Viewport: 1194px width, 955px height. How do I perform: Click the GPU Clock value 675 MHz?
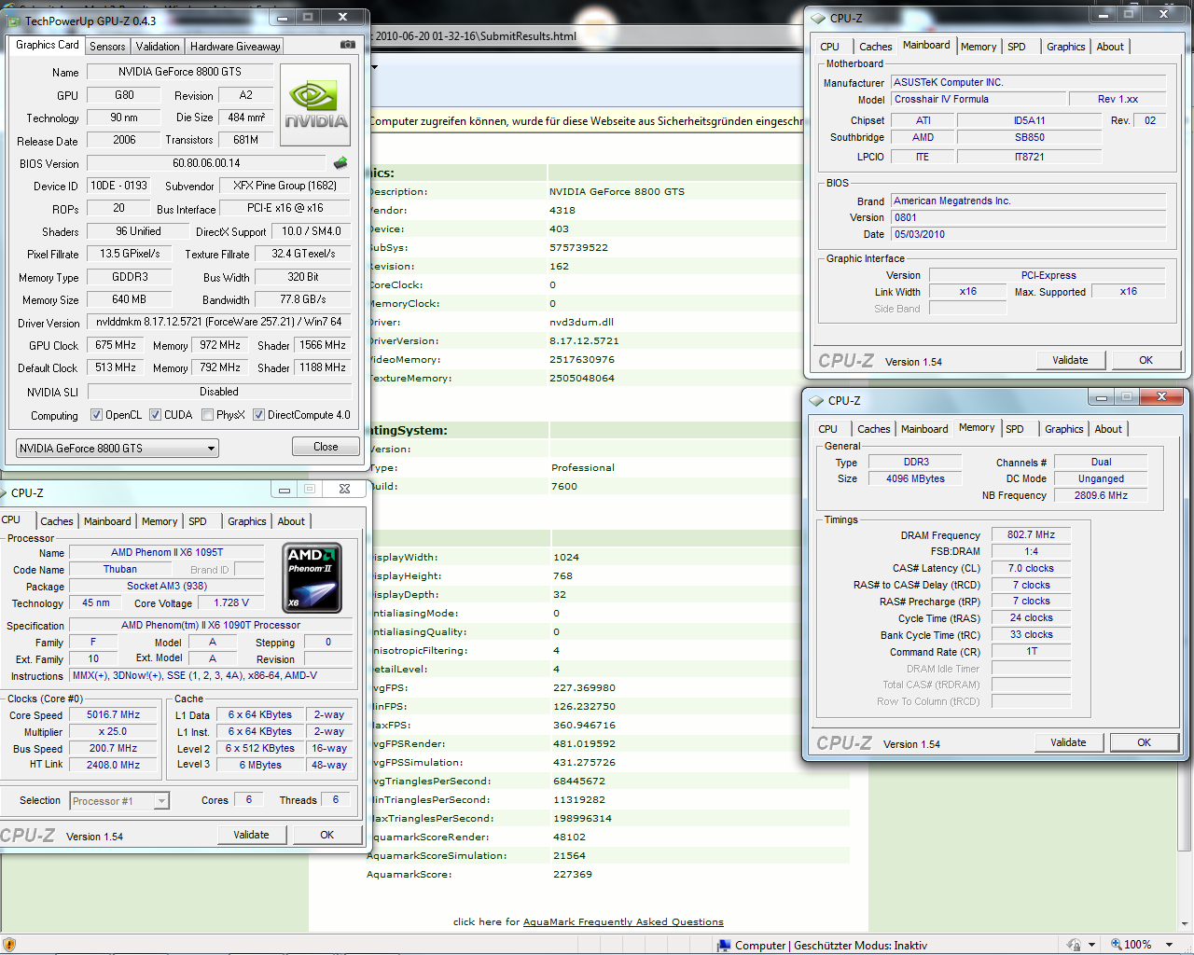pyautogui.click(x=116, y=345)
